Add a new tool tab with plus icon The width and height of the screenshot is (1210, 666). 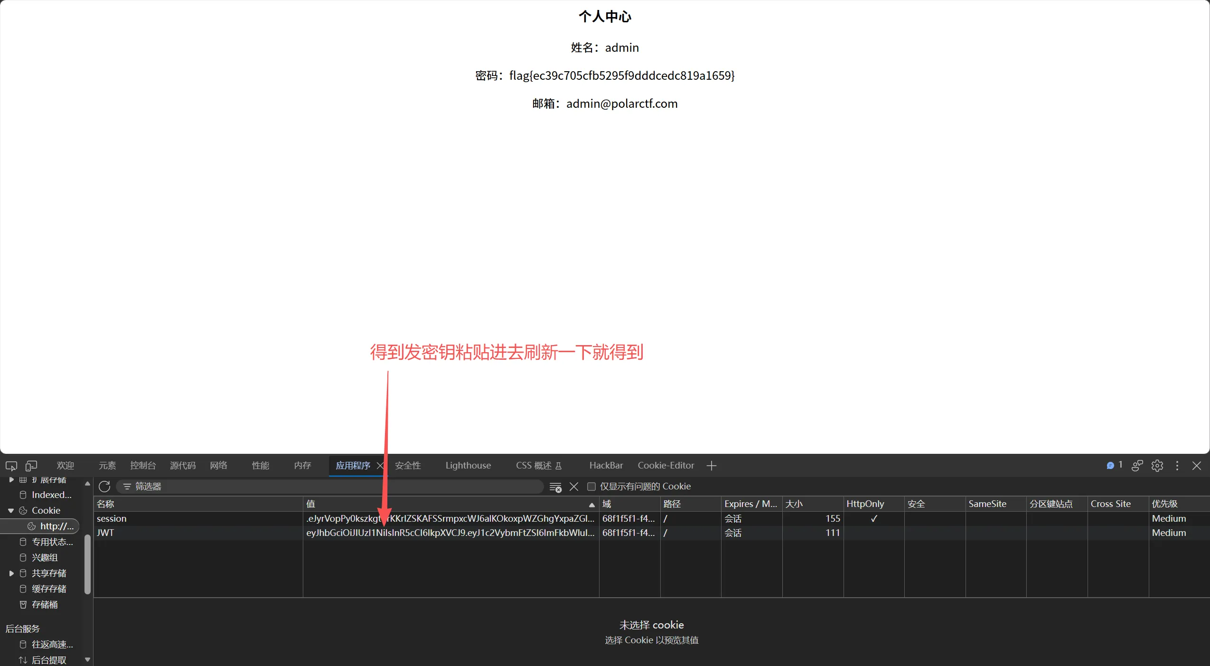click(x=711, y=466)
